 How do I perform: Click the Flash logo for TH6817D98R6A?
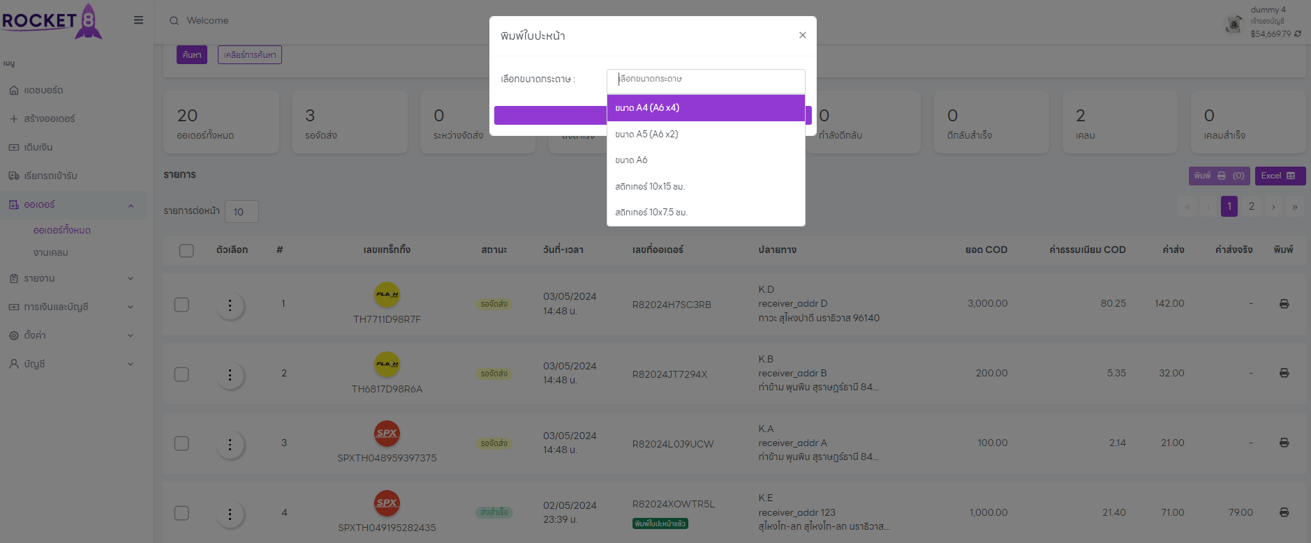point(387,364)
